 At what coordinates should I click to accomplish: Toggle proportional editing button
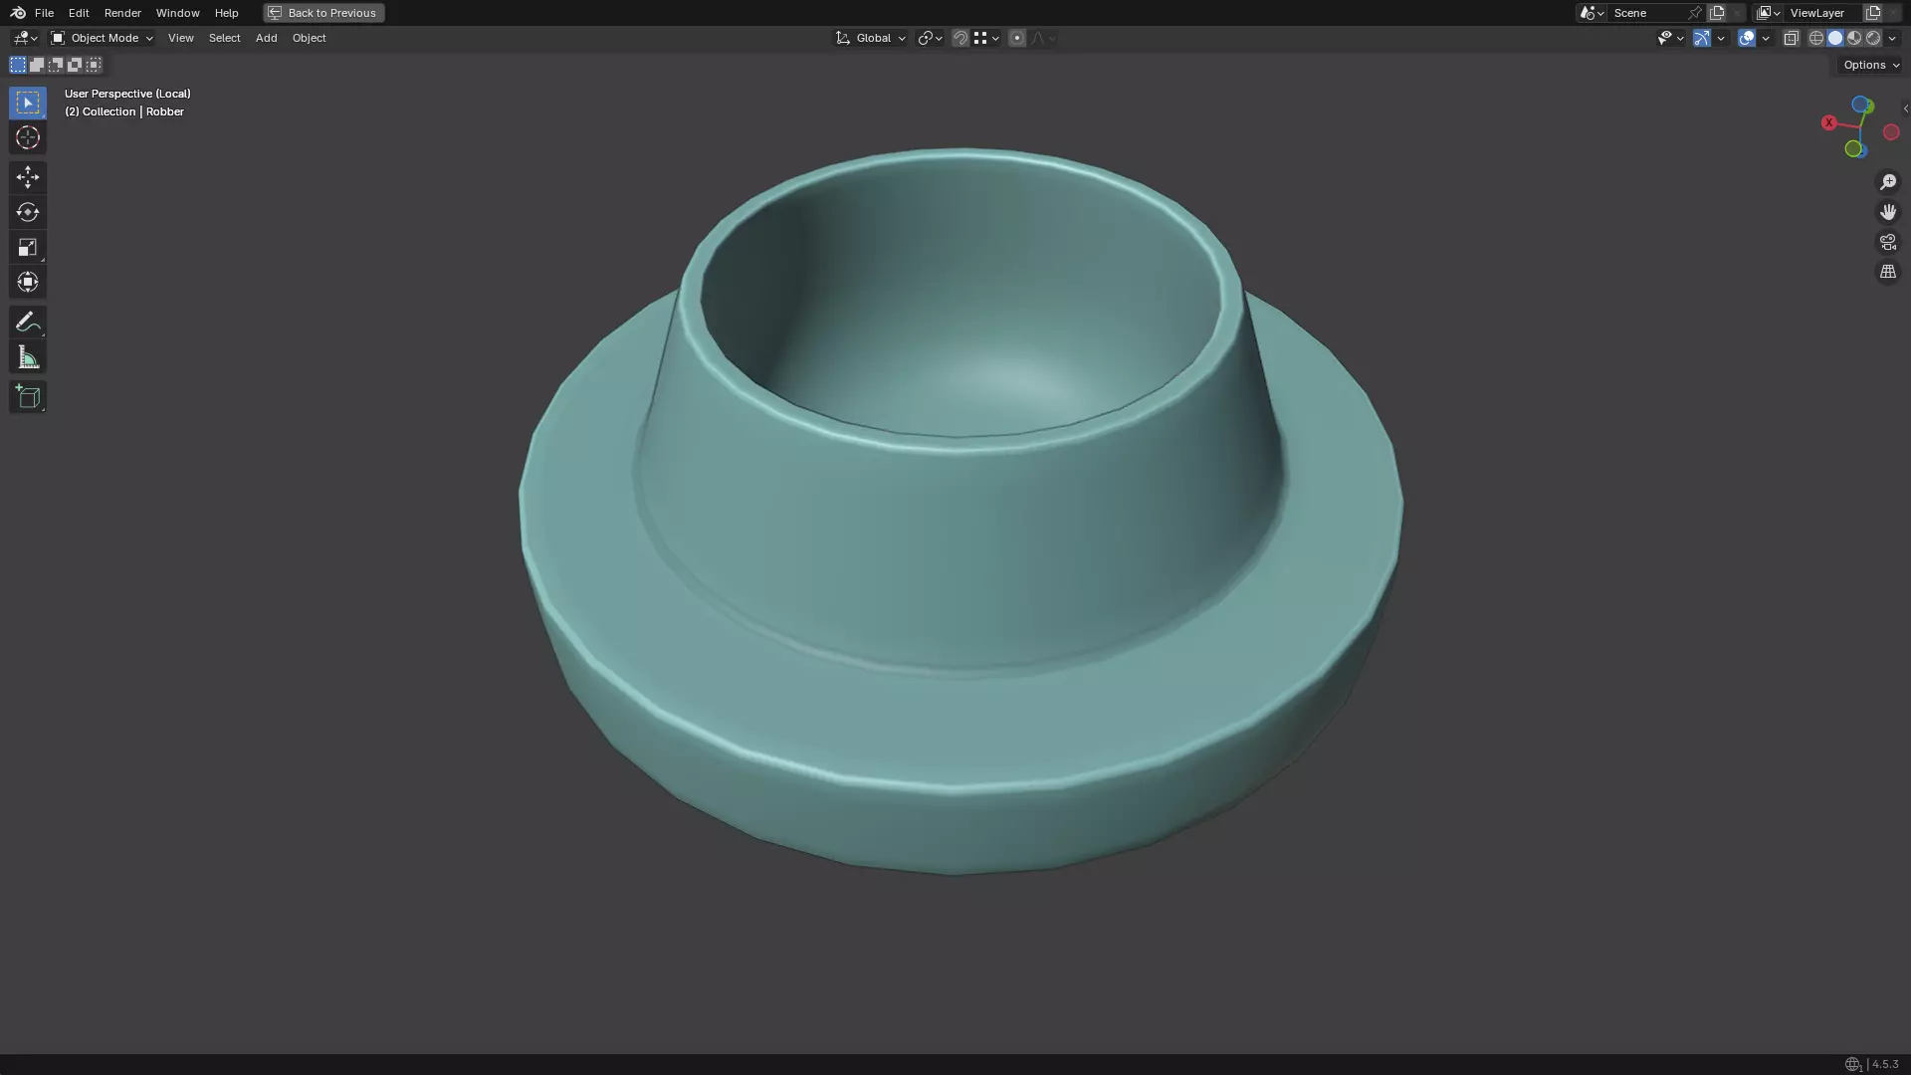point(1016,38)
